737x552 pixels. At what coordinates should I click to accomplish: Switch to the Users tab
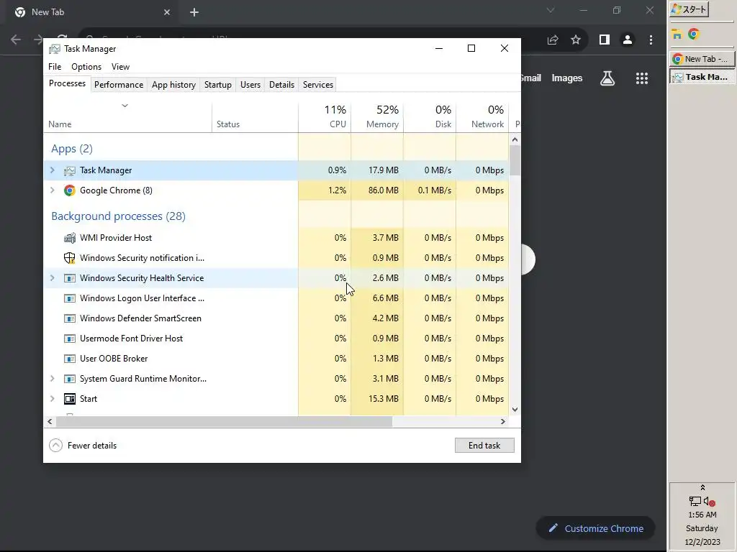click(x=250, y=85)
